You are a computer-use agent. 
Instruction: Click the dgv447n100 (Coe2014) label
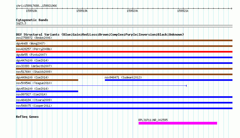point(32,60)
